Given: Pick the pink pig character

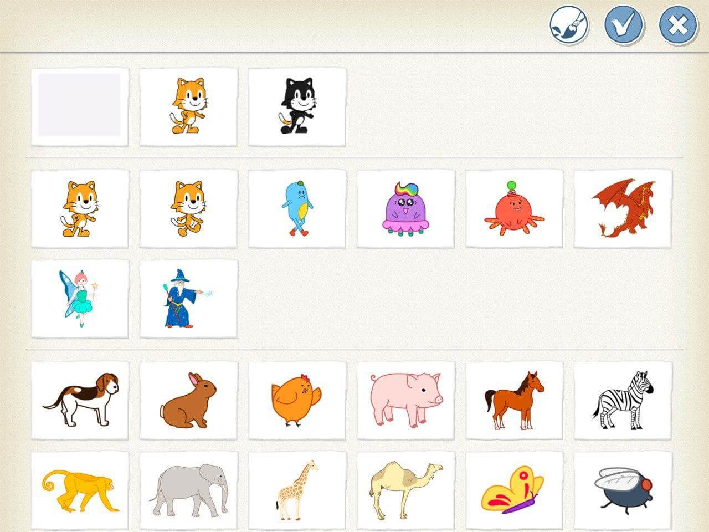Looking at the screenshot, I should click(x=405, y=400).
